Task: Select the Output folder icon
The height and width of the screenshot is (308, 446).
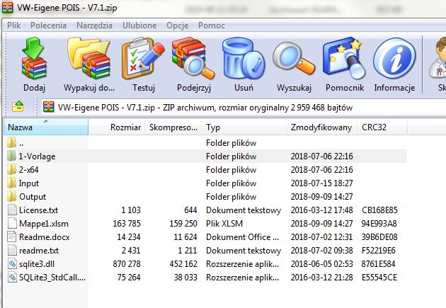Action: [x=11, y=196]
